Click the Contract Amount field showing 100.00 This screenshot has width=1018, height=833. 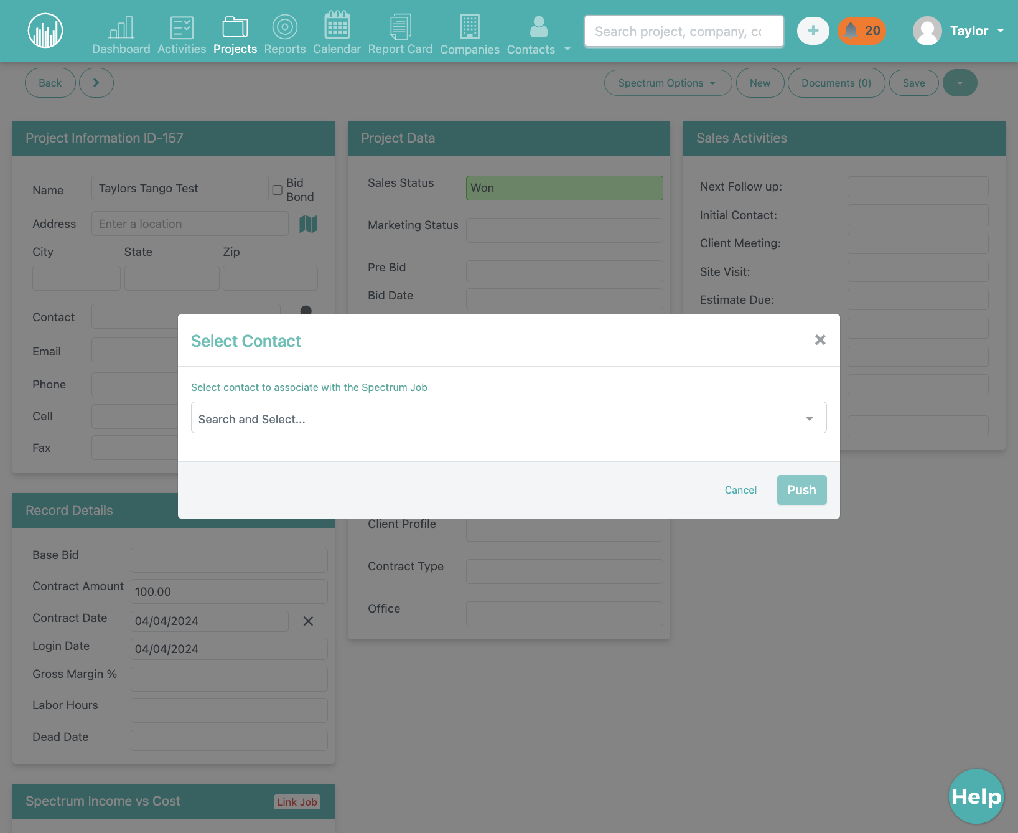(x=229, y=591)
